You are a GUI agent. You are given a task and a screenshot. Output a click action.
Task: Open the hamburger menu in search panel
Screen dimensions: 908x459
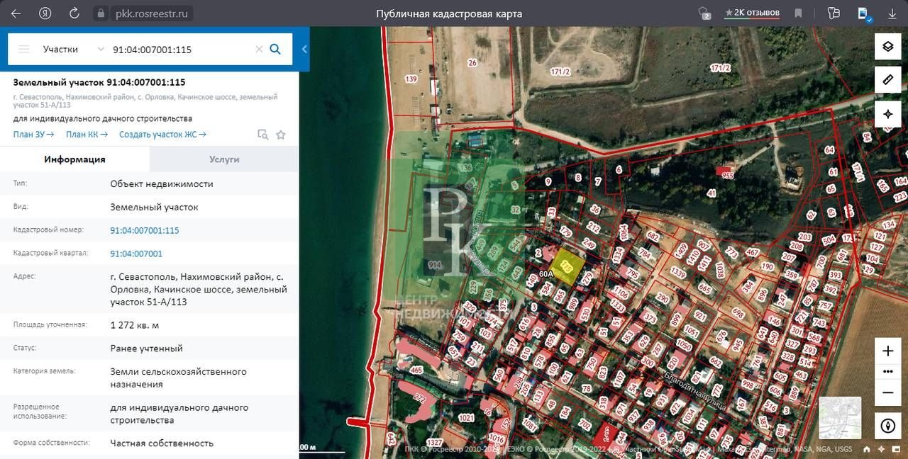point(24,49)
